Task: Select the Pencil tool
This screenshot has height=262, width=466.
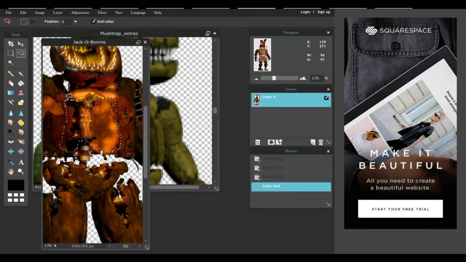Action: tap(11, 74)
